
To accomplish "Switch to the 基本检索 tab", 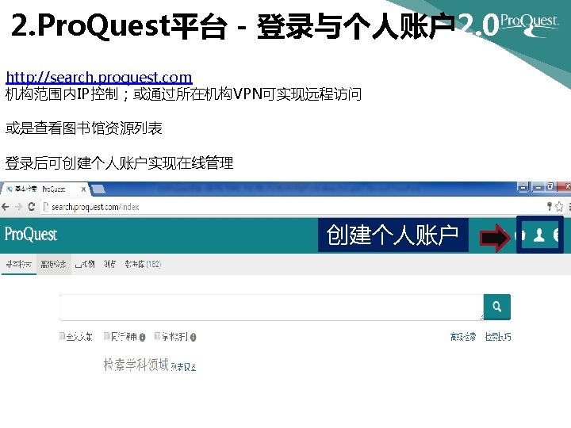I will pyautogui.click(x=18, y=264).
